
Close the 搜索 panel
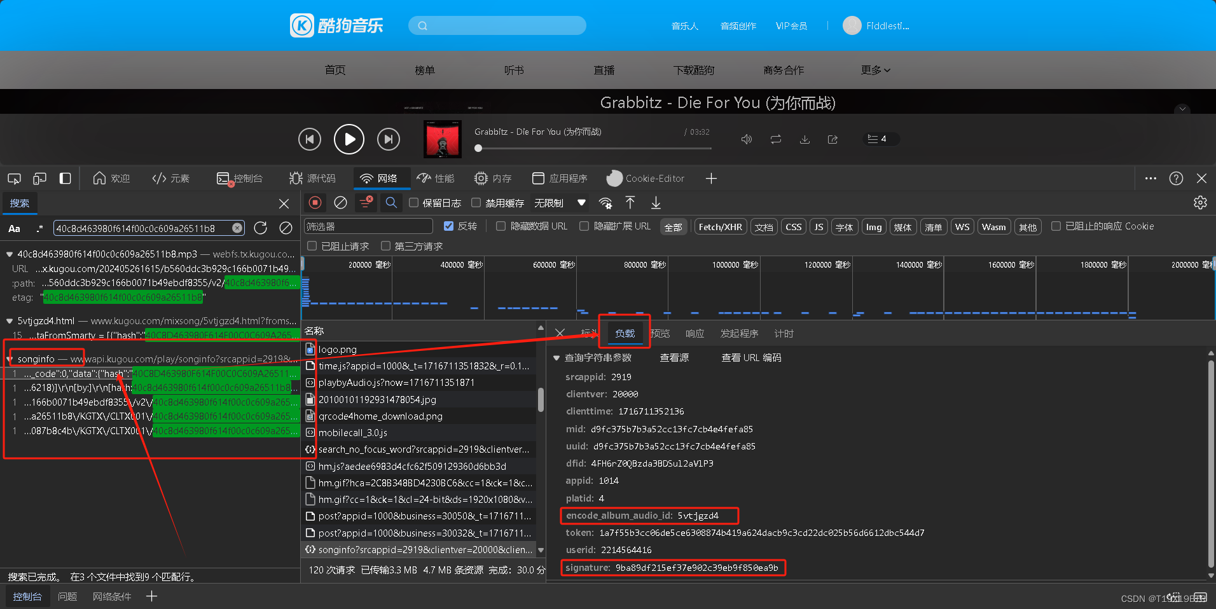[x=284, y=203]
